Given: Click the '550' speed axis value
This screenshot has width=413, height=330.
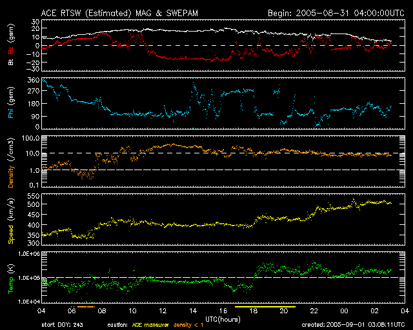Looking at the screenshot, I should point(34,196).
